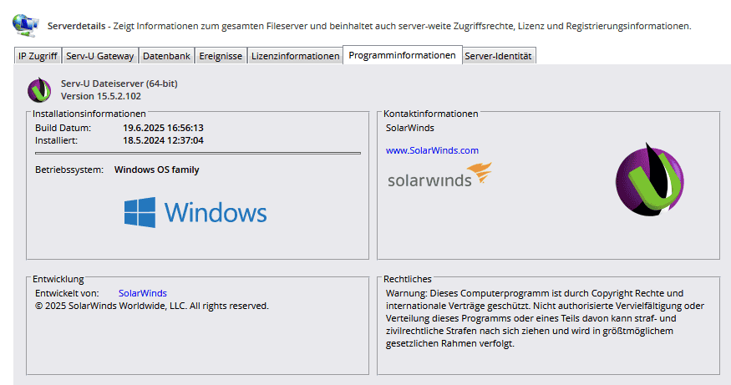Select the Ereignisse tab
731x385 pixels.
221,56
